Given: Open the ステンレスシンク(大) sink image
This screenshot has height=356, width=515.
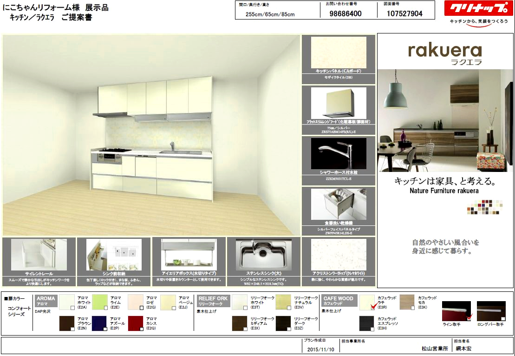Looking at the screenshot, I should [x=263, y=255].
